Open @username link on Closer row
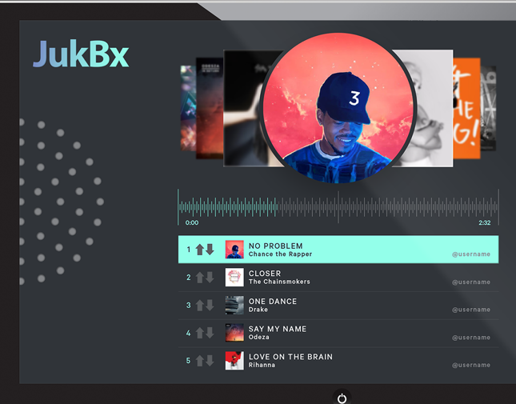Viewport: 516px width, 404px height. point(471,282)
